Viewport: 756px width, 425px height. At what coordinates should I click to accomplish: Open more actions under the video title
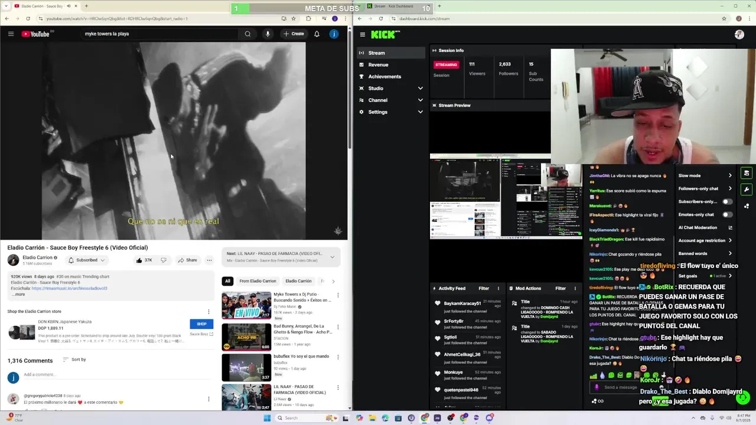click(x=209, y=260)
